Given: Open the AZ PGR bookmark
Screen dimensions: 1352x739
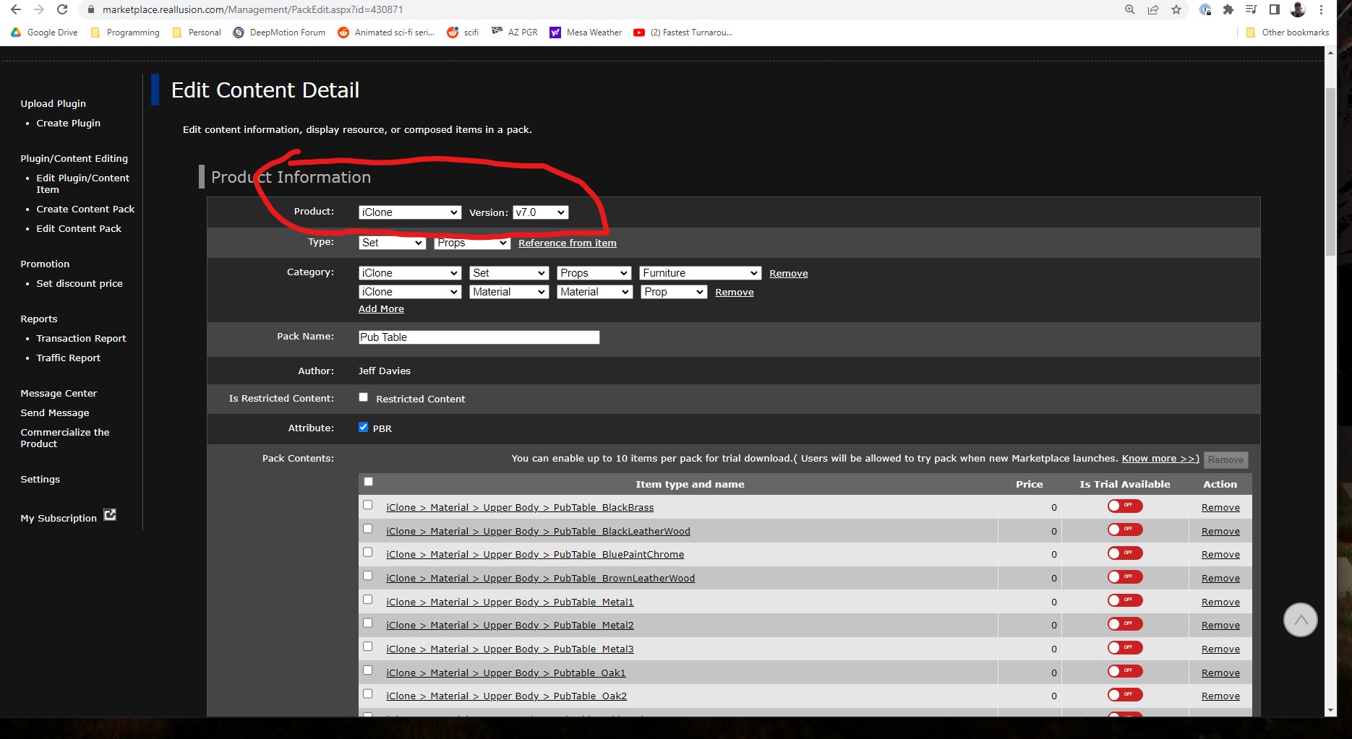Looking at the screenshot, I should tap(515, 33).
